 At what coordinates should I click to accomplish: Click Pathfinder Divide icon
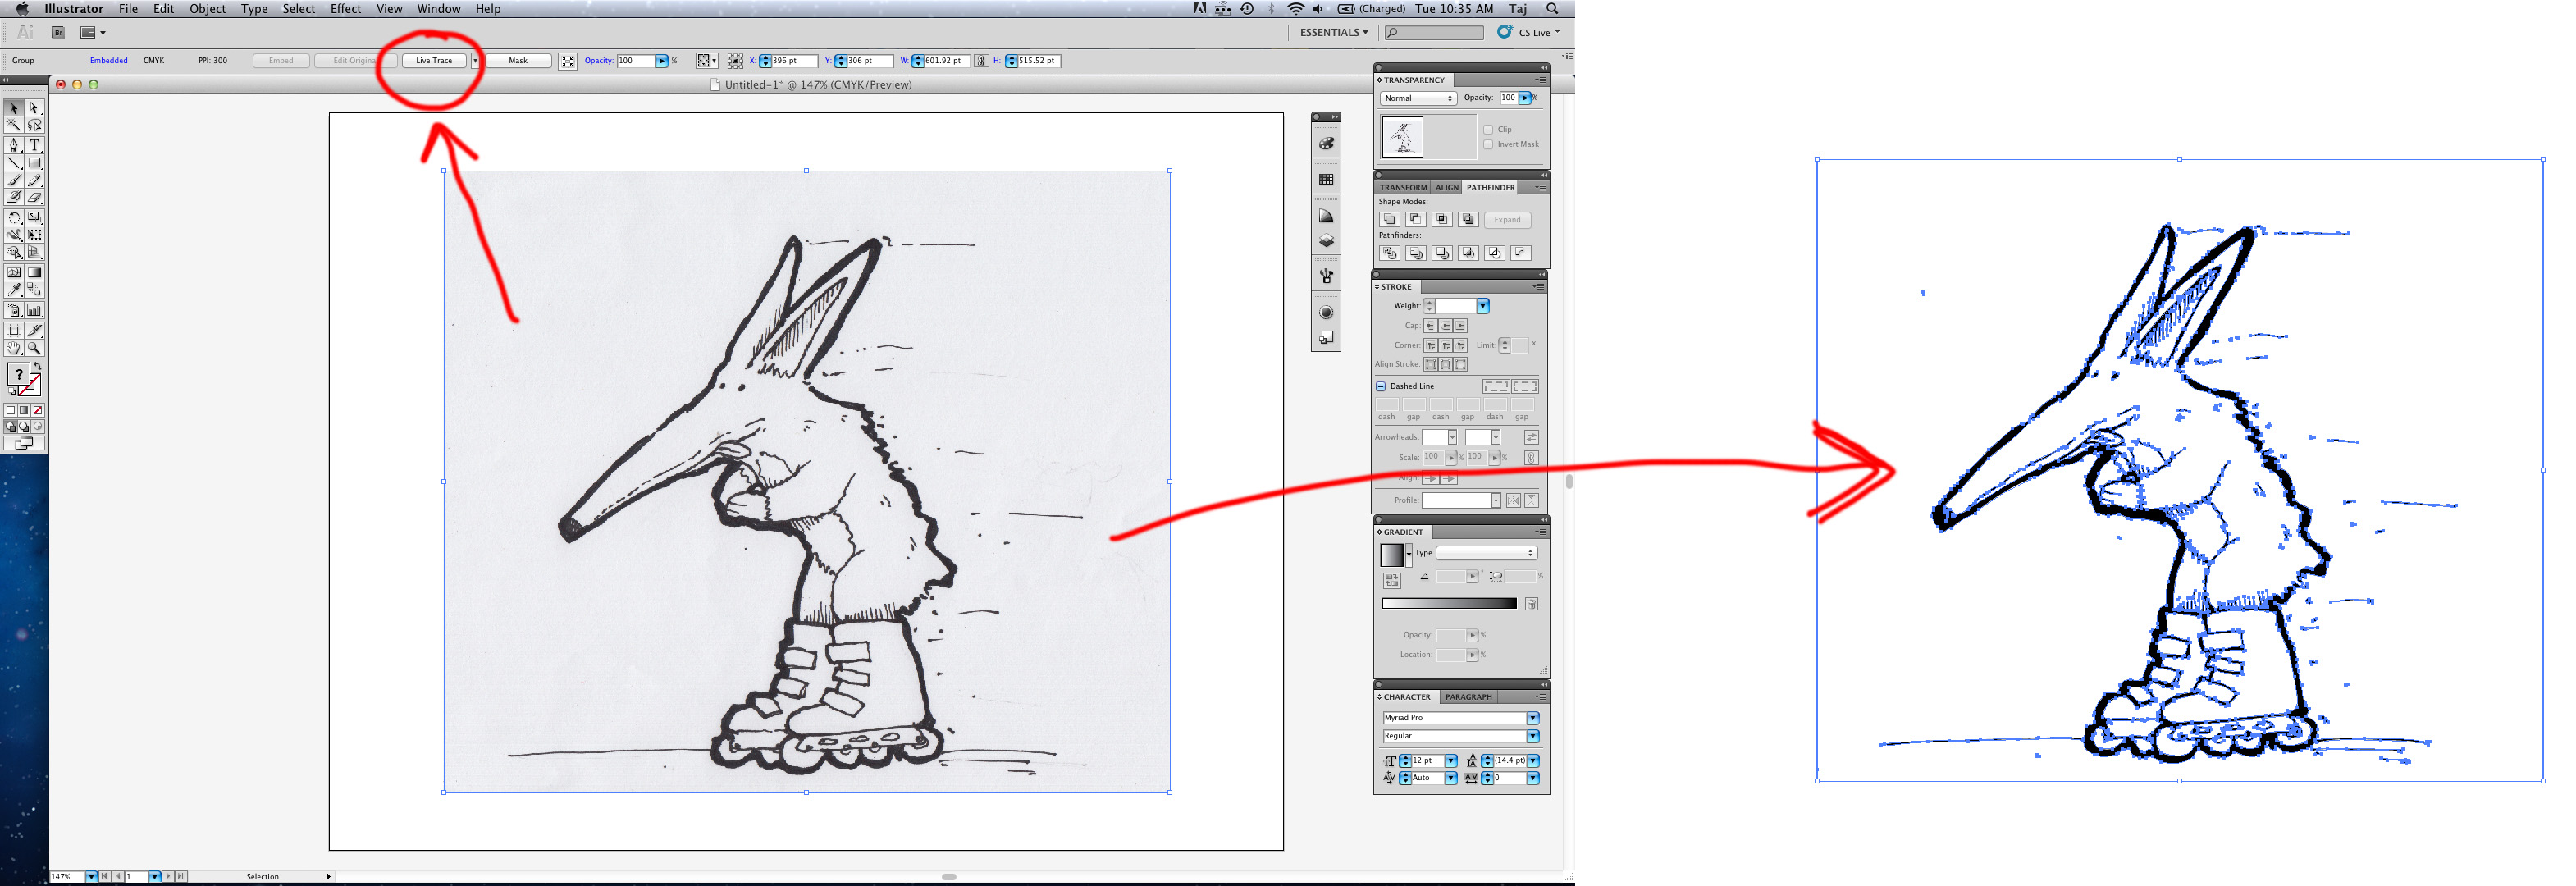[1389, 254]
